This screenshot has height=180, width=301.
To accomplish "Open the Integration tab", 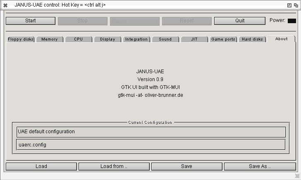I will [x=136, y=39].
